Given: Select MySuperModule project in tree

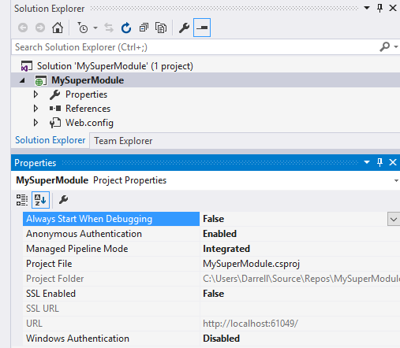Looking at the screenshot, I should coord(88,80).
